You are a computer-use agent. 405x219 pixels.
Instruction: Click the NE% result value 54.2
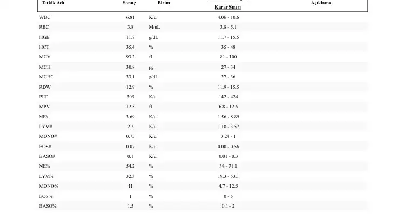pos(130,166)
